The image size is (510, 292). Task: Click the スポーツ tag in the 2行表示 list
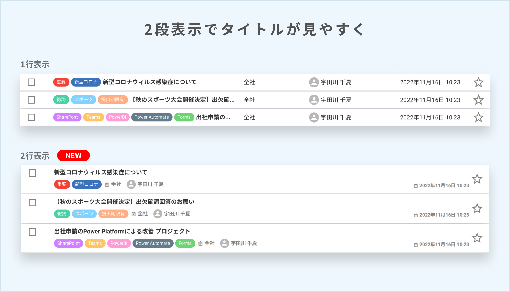tap(84, 214)
